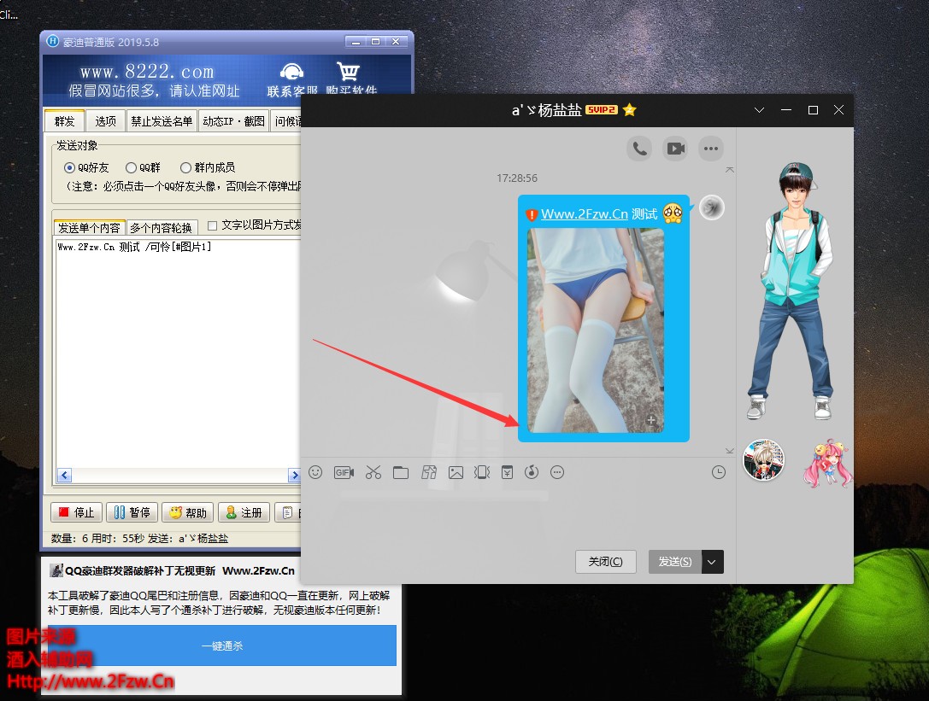Select the 发送单个内容 tab

click(90, 228)
